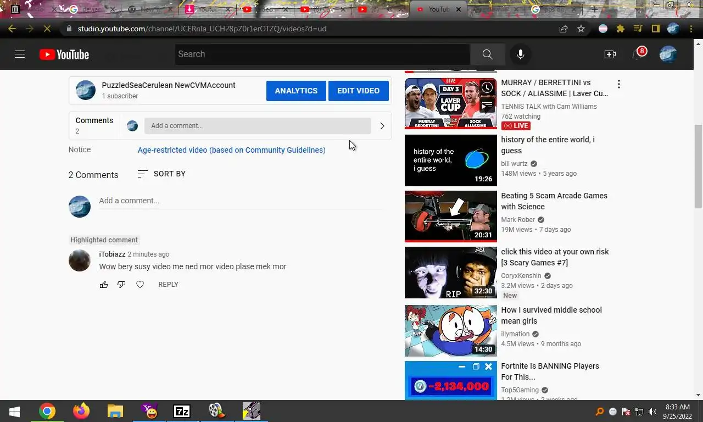
Task: Open the iTobiazz commenter name link
Action: click(112, 254)
